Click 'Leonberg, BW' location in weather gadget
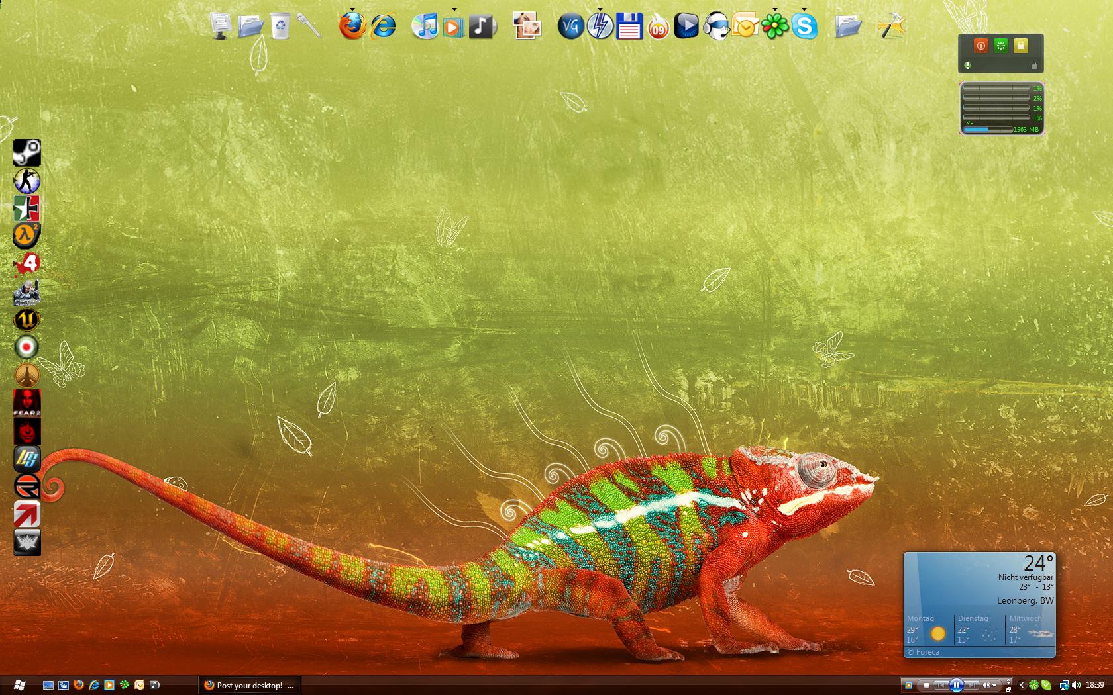The image size is (1113, 695). tap(1026, 600)
